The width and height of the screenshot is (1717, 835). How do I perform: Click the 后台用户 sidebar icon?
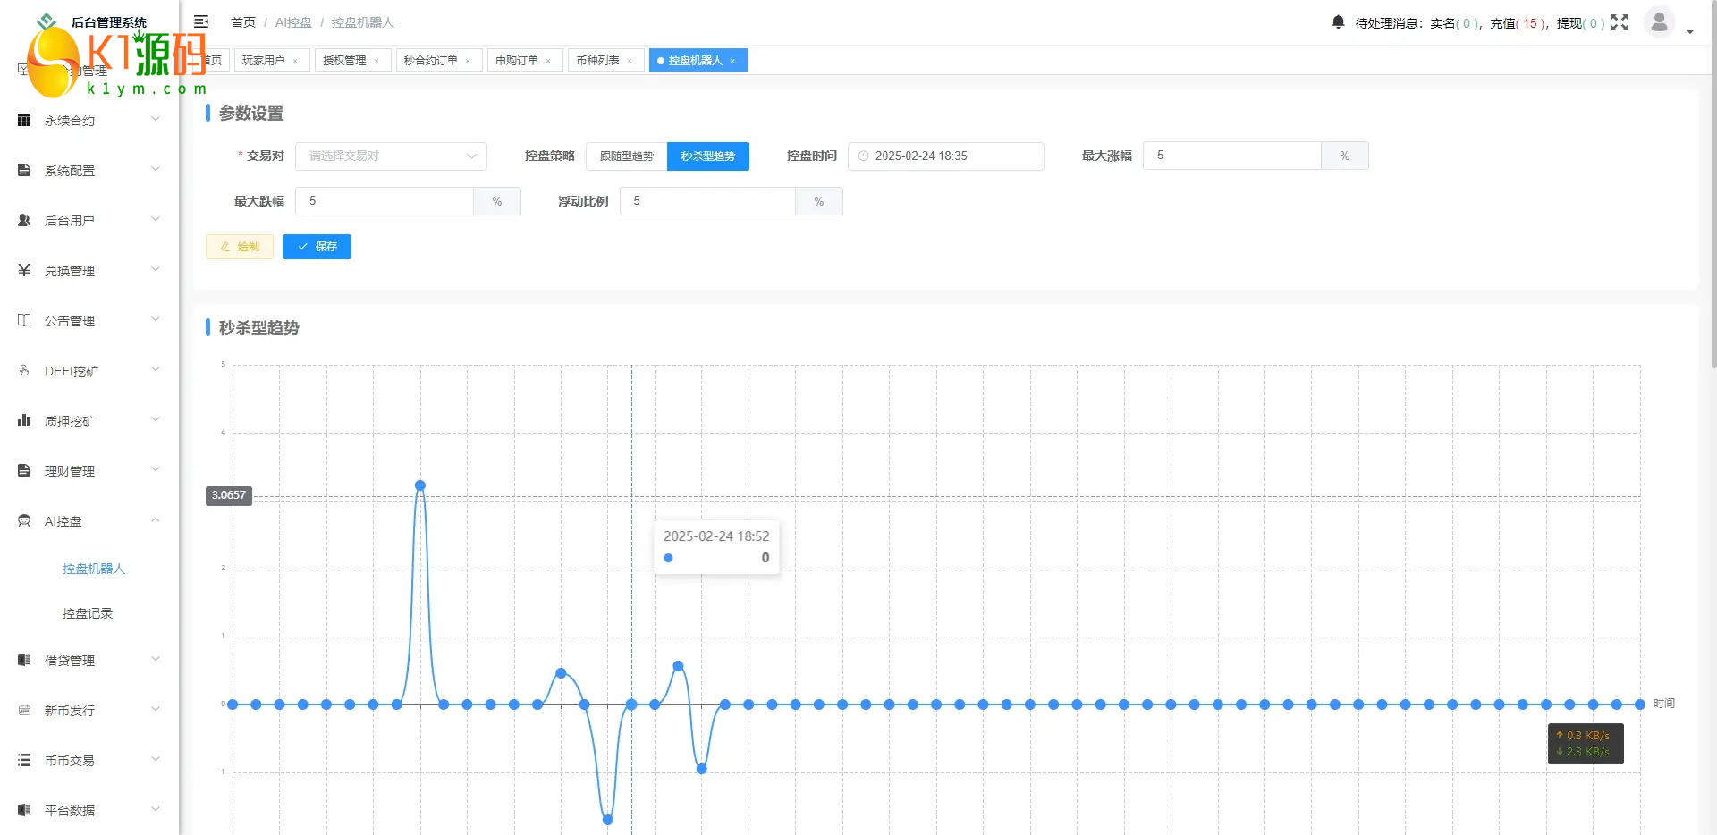(x=24, y=220)
